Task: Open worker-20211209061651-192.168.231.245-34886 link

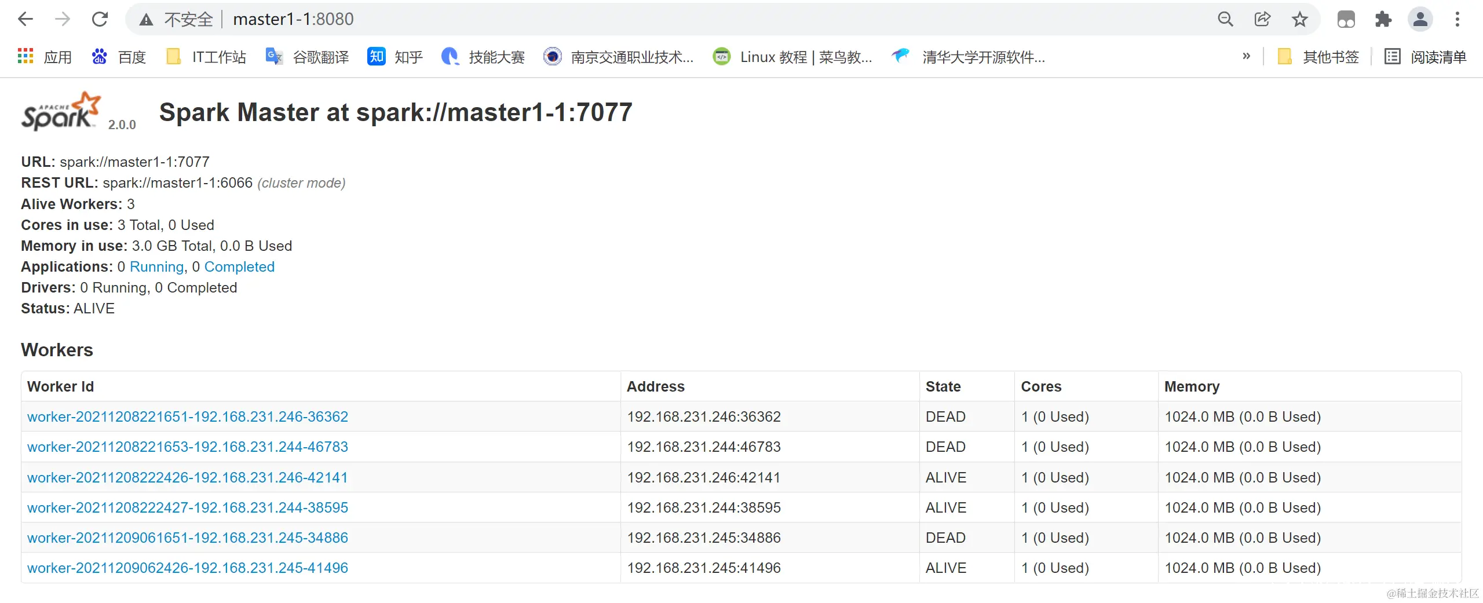Action: tap(188, 538)
